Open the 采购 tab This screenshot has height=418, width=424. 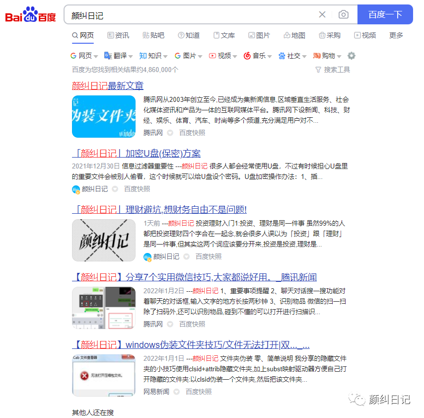tap(330, 35)
